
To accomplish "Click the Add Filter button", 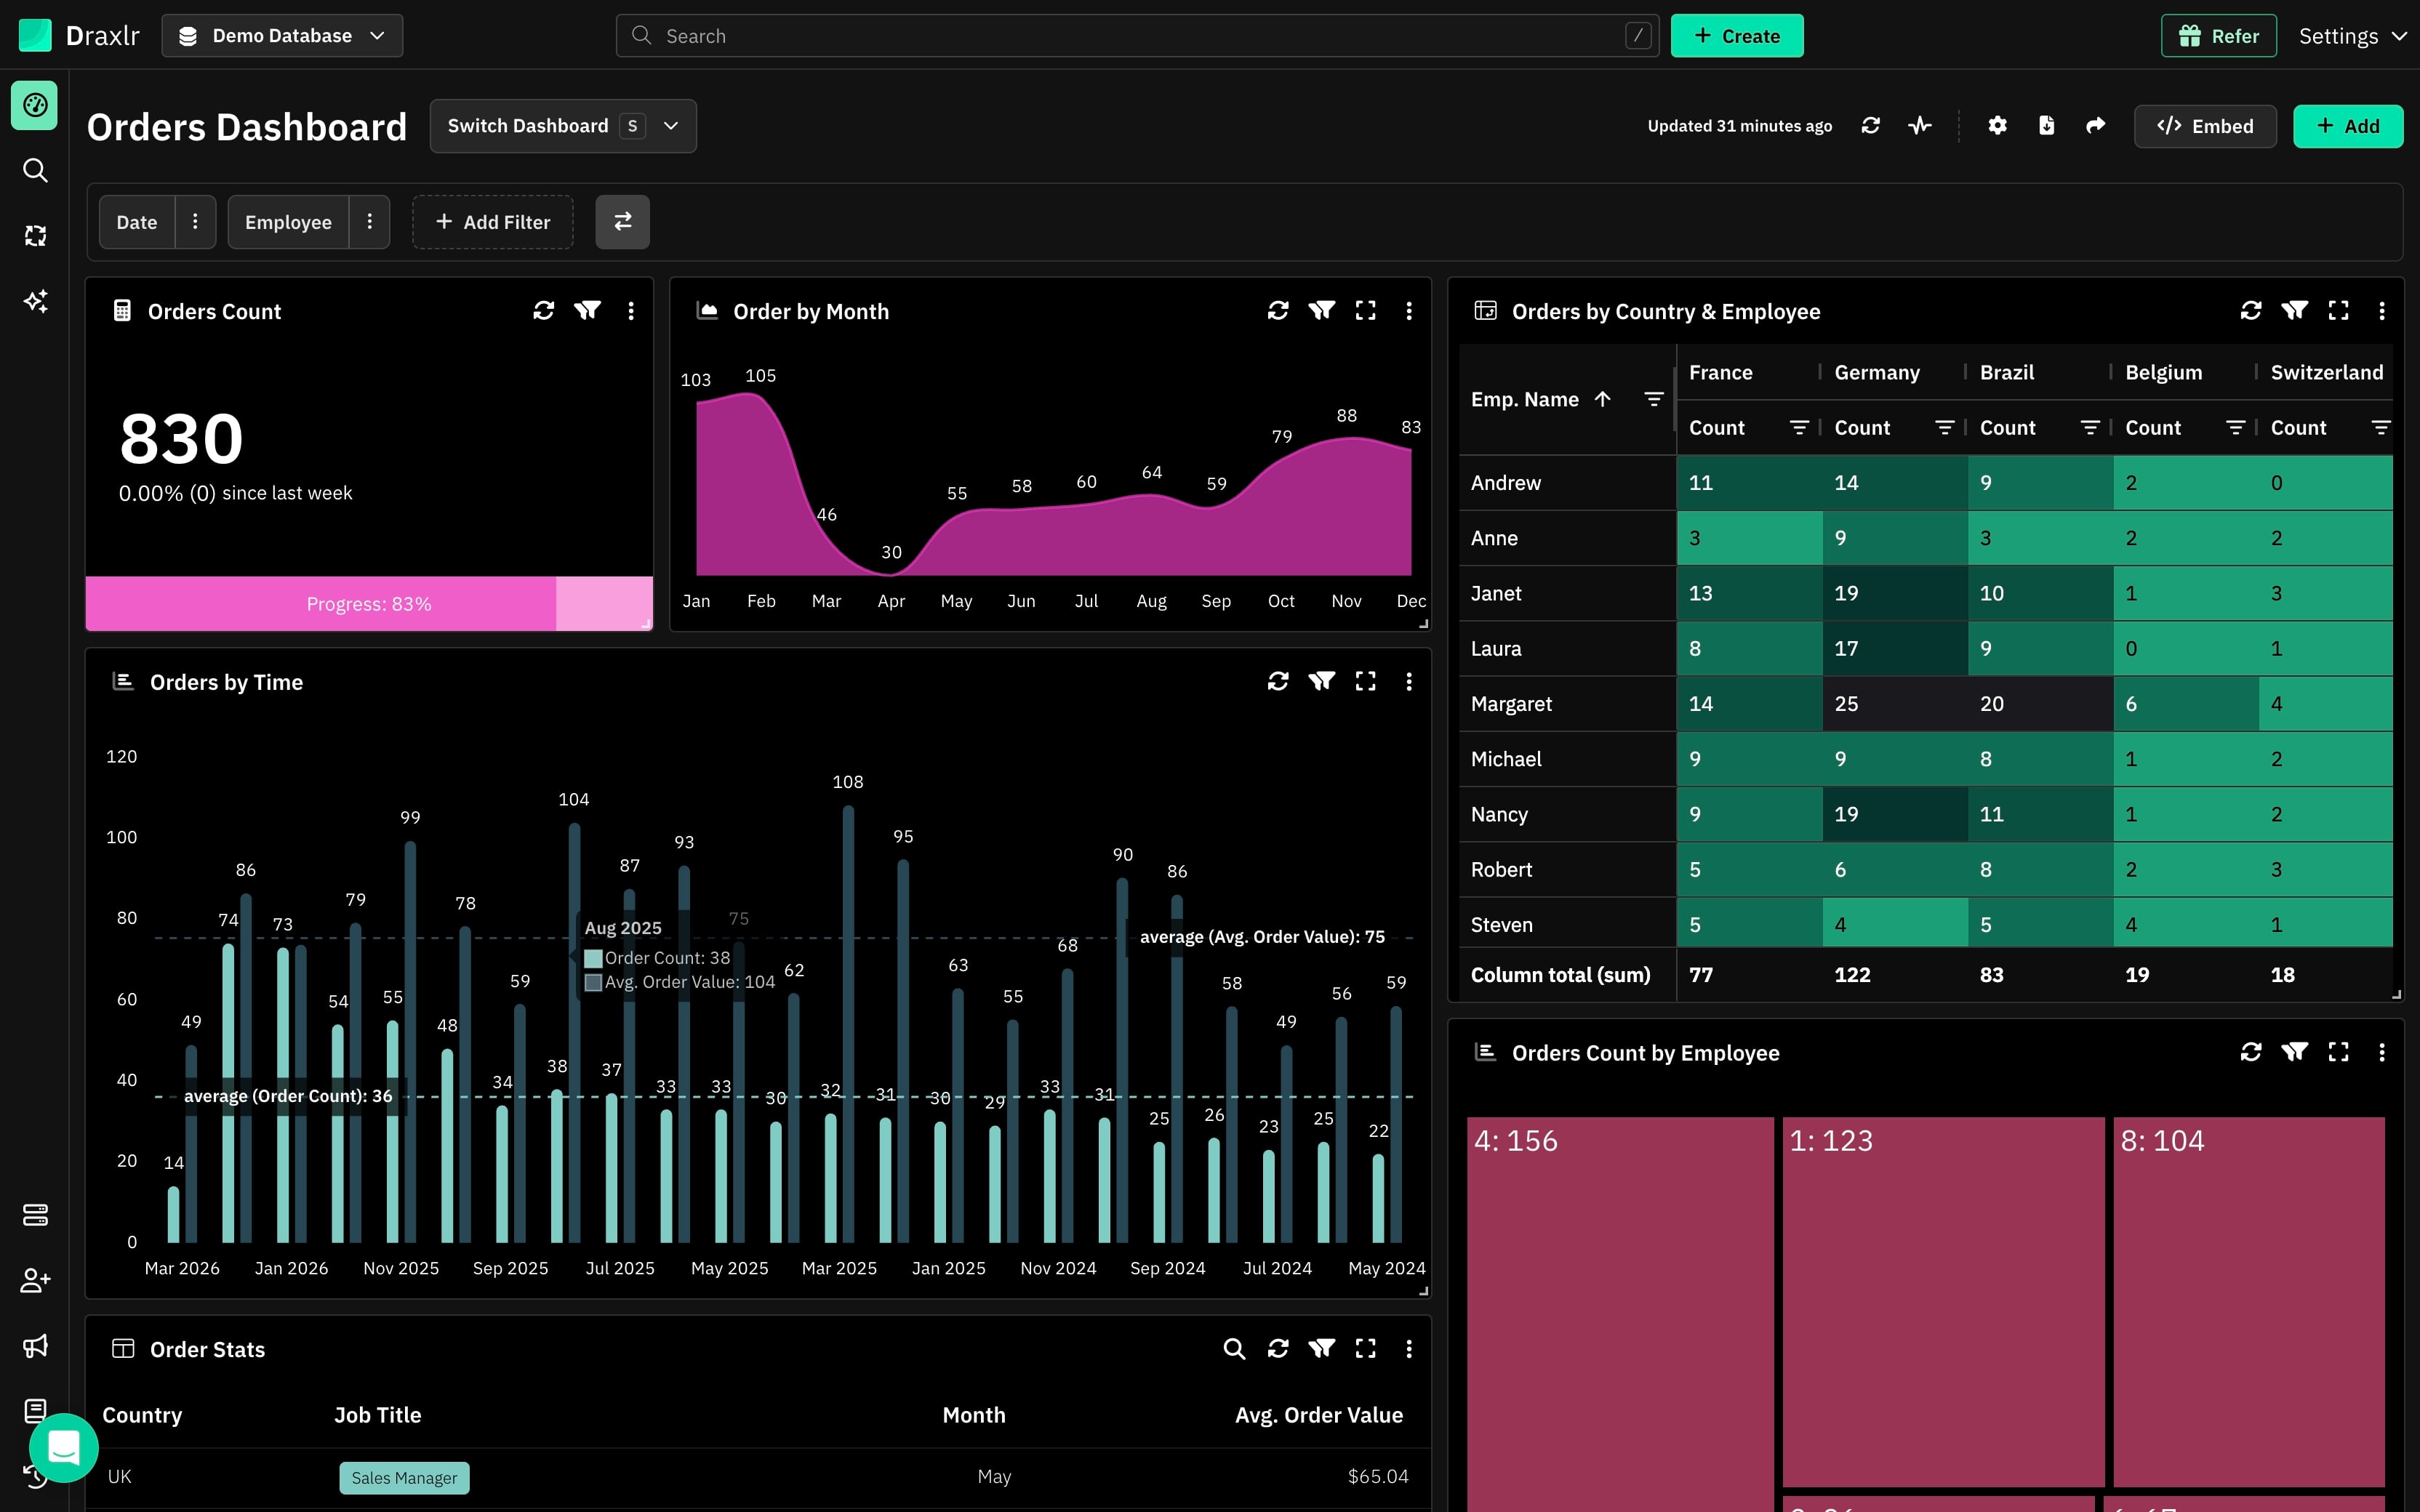I will (x=492, y=222).
